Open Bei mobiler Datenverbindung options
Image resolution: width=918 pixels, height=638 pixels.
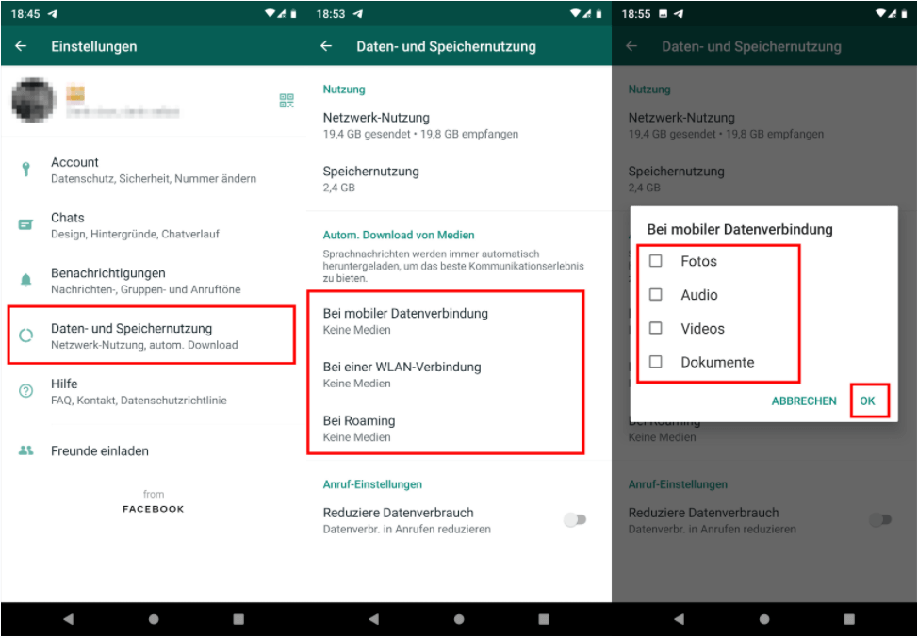point(405,320)
